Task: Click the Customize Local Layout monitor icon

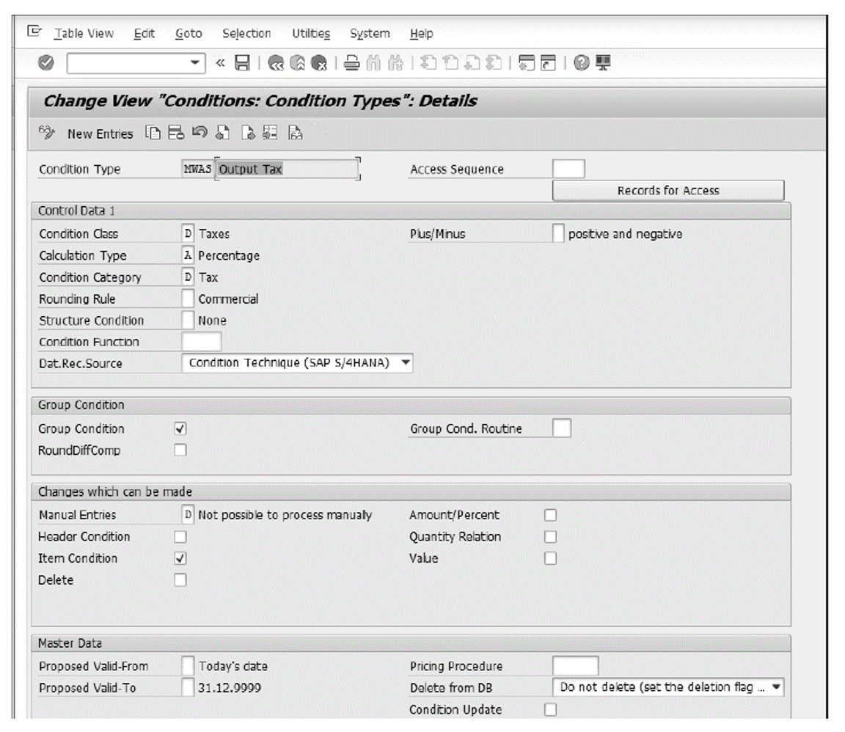Action: coord(603,63)
